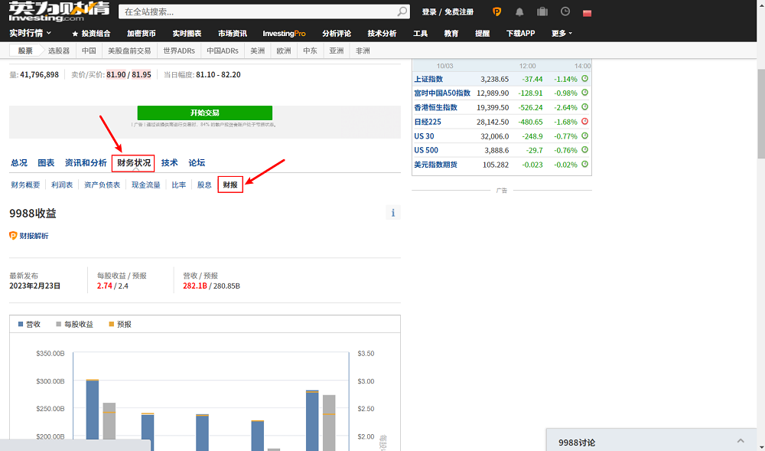Open the 技术分析 menu item
This screenshot has width=765, height=451.
[x=382, y=33]
